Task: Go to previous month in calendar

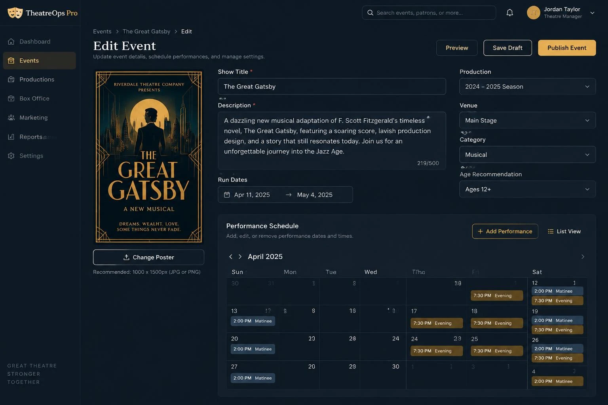Action: point(231,257)
